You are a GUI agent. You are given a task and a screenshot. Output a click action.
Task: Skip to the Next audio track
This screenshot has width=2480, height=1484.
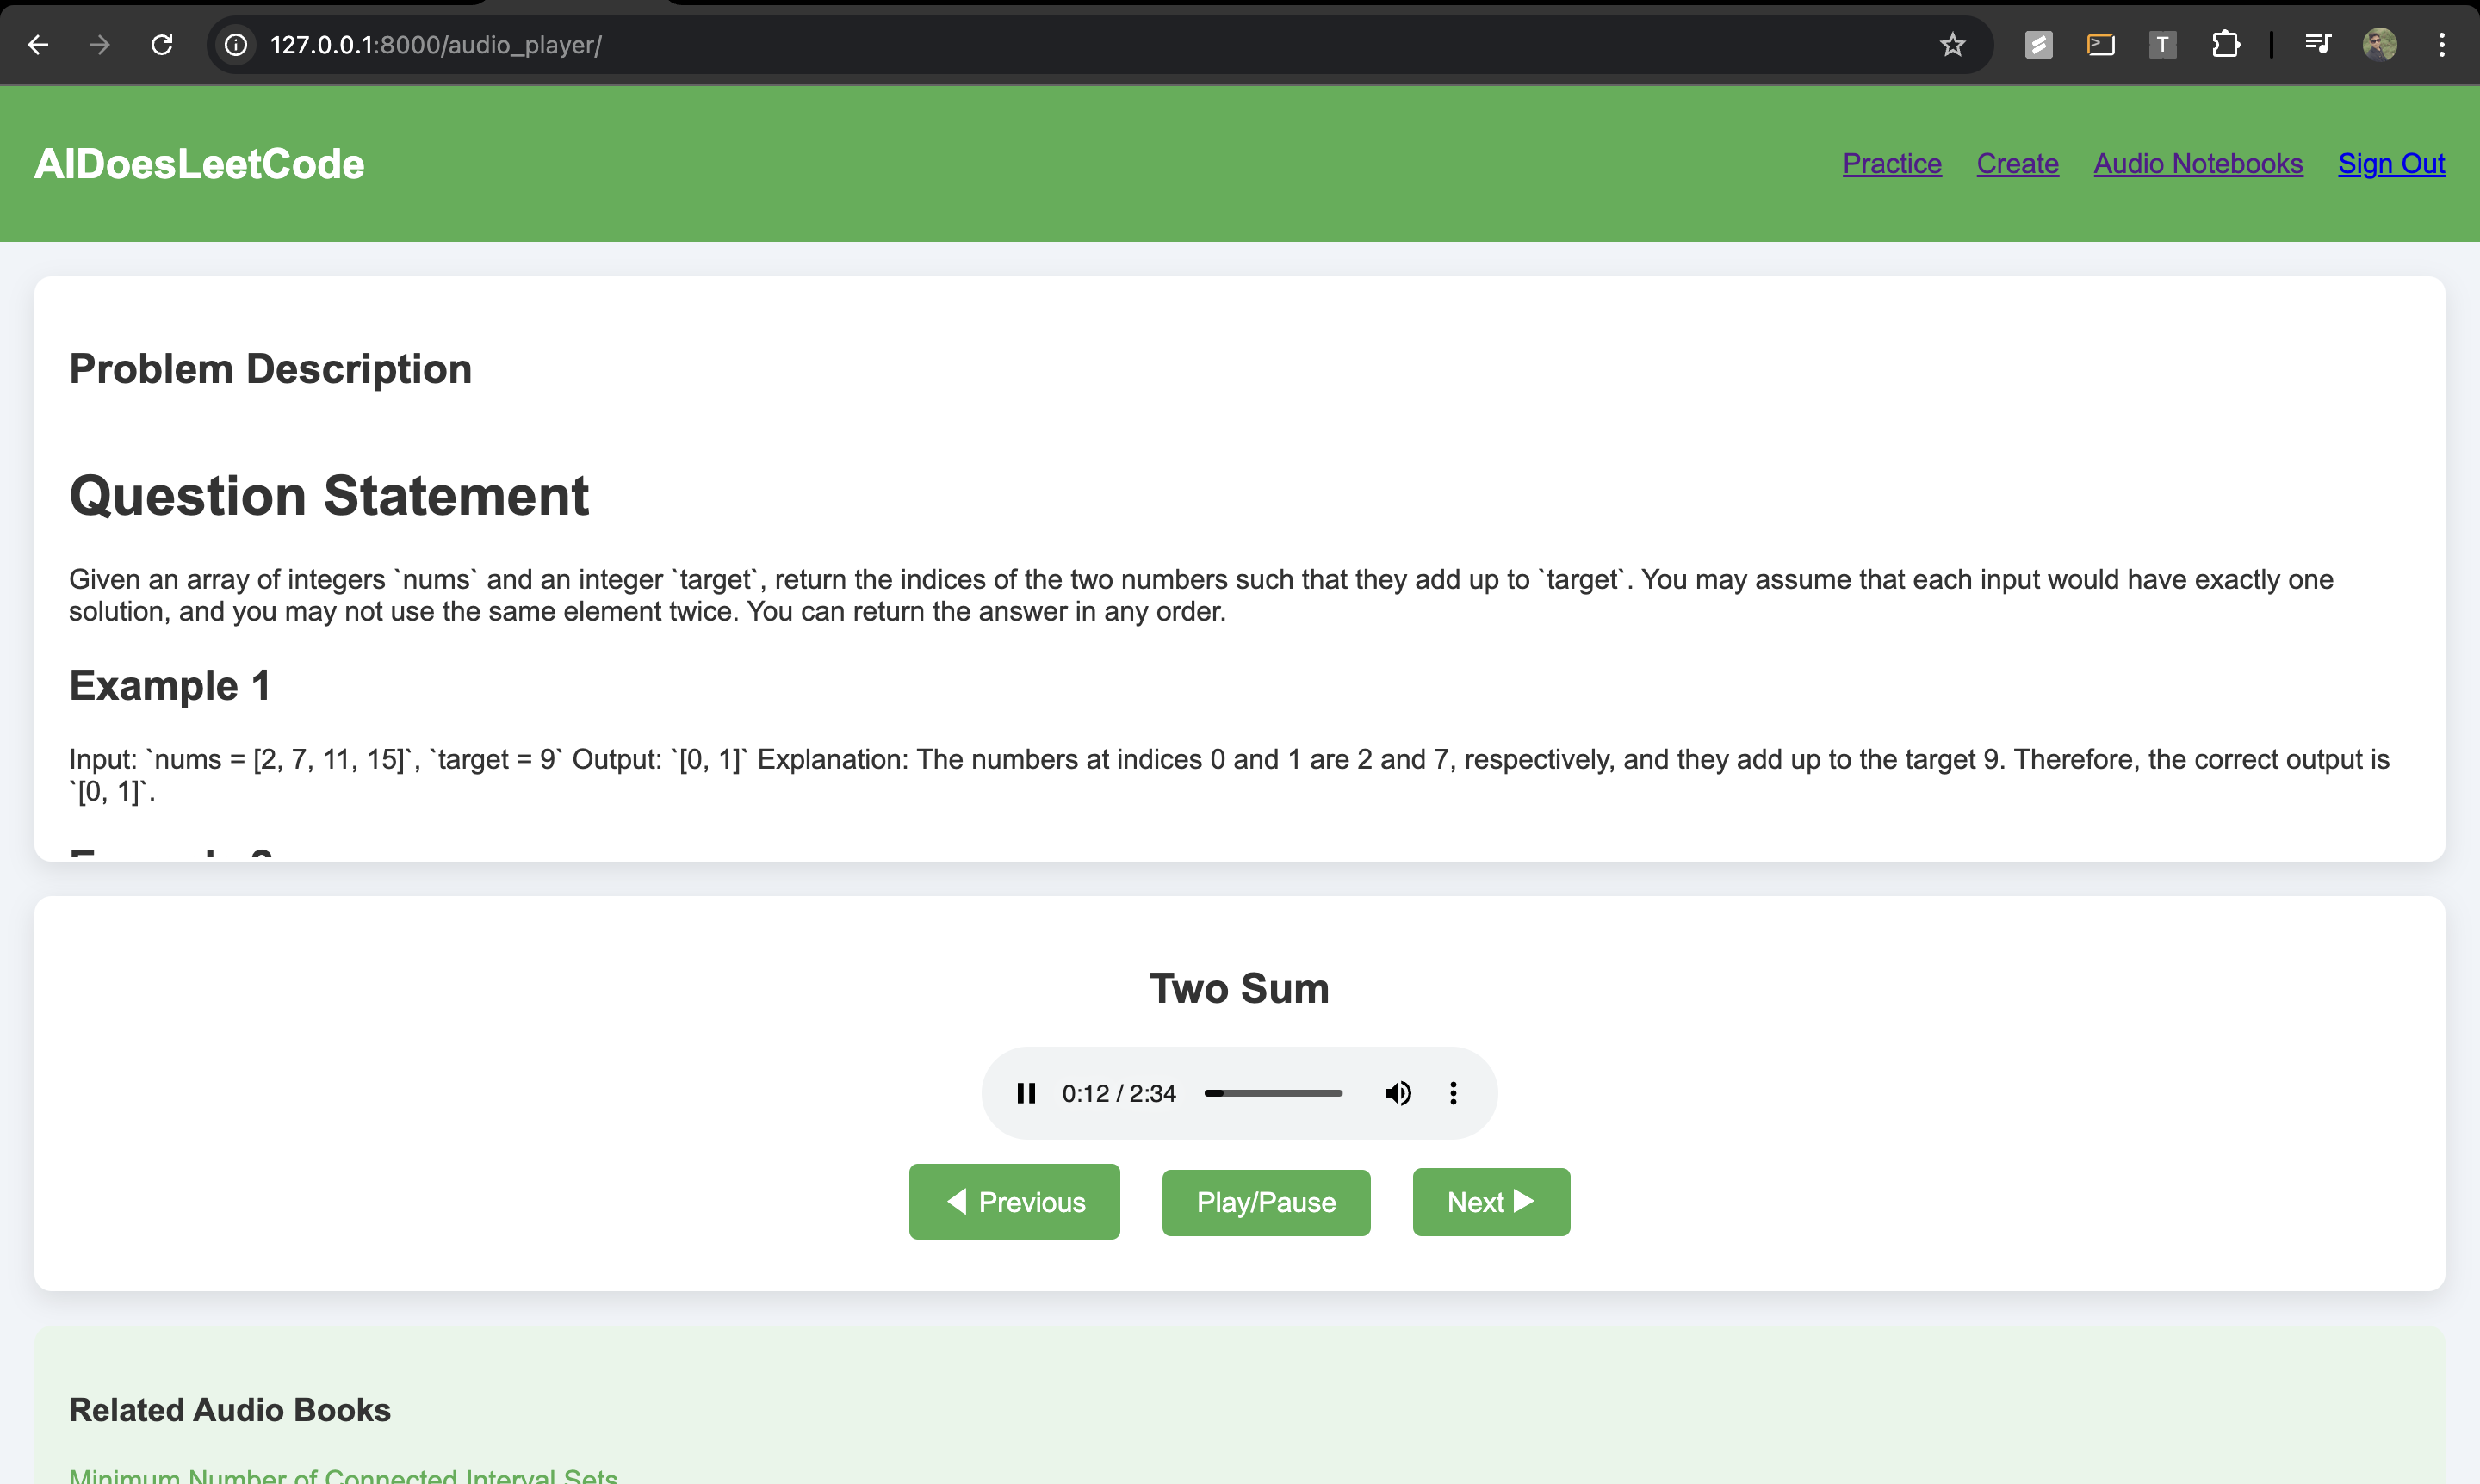(x=1491, y=1201)
